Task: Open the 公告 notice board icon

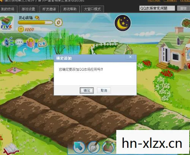Action: (42, 43)
